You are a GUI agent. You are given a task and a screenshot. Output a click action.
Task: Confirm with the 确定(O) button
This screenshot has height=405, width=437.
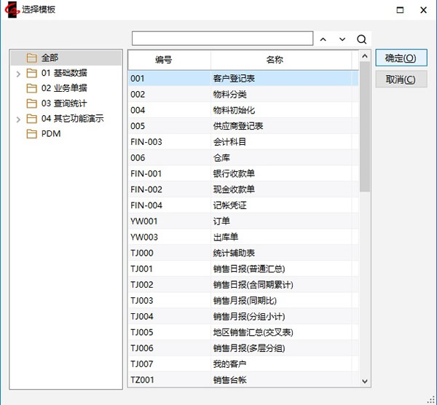click(401, 58)
